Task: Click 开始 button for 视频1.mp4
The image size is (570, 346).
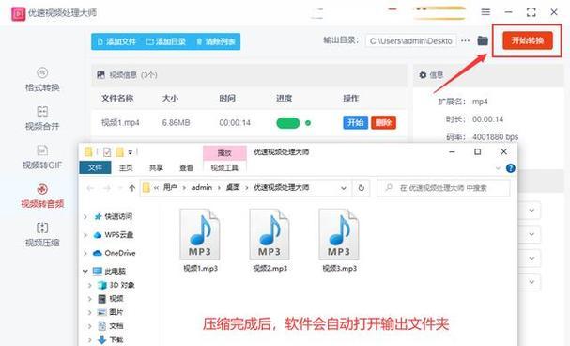Action: [355, 122]
